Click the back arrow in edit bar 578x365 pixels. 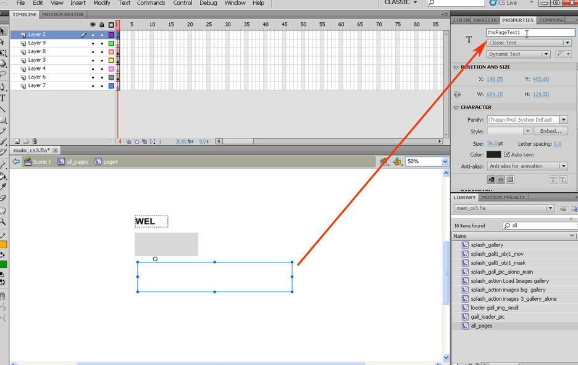(16, 162)
